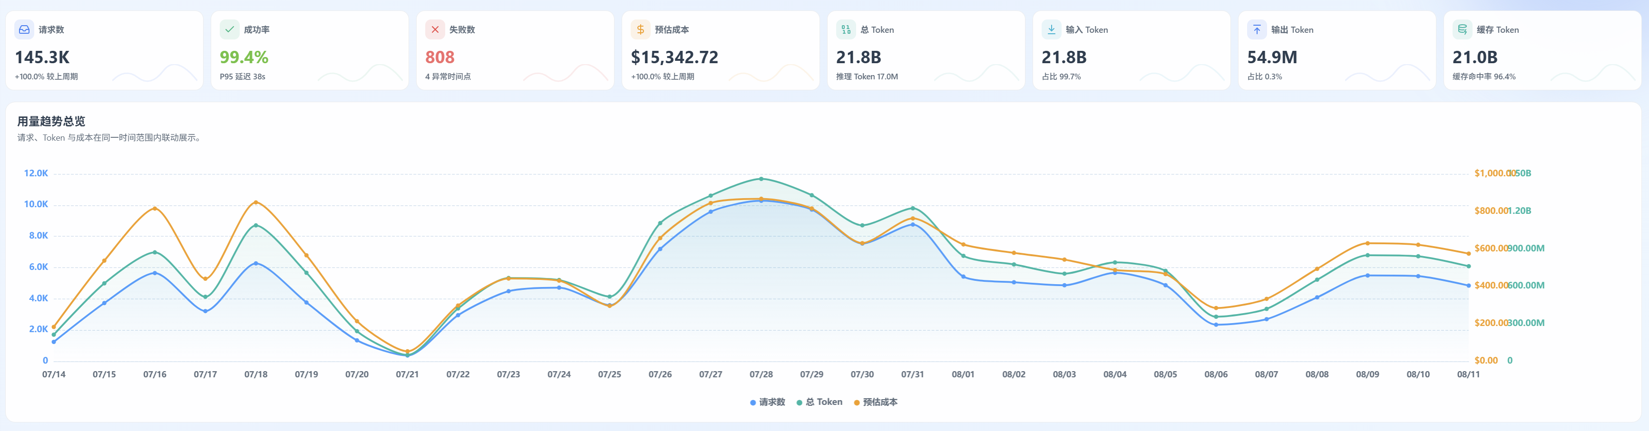
Task: Click the 4.0K label on the left axis
Action: (x=39, y=298)
